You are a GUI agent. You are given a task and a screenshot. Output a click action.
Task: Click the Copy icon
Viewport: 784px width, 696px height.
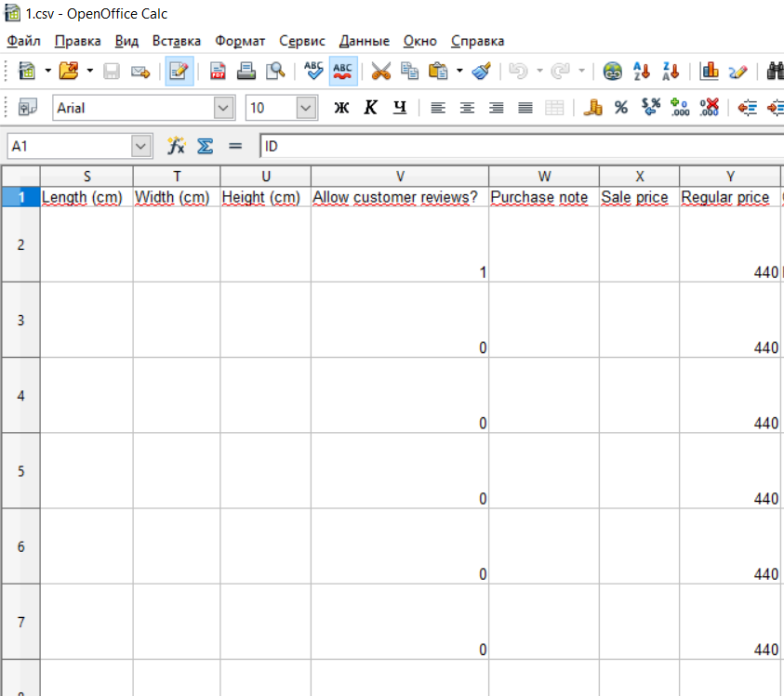tap(409, 71)
